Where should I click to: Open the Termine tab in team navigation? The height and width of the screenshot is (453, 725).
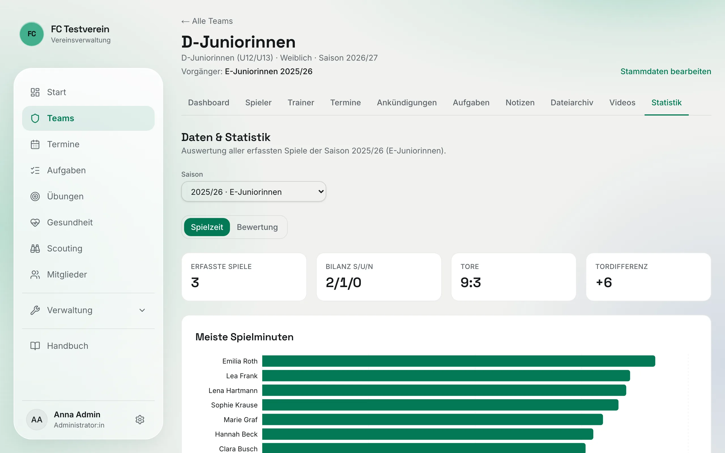[x=346, y=103]
